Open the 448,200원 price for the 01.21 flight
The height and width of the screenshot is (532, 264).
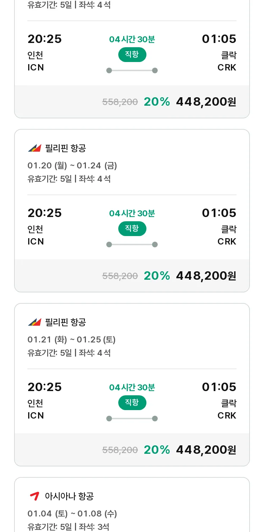tap(206, 450)
